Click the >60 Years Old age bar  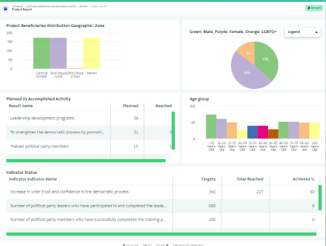(x=315, y=131)
